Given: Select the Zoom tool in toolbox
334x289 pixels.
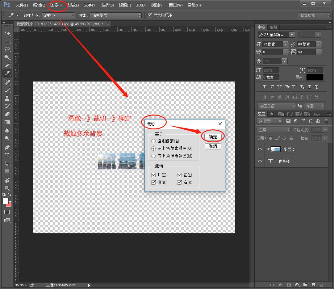Looking at the screenshot, I should (7, 188).
